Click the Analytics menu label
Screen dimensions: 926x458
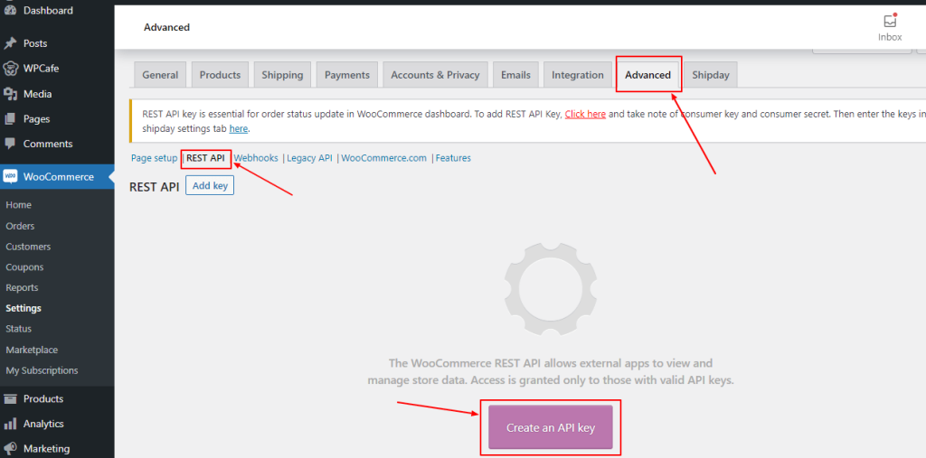[43, 424]
